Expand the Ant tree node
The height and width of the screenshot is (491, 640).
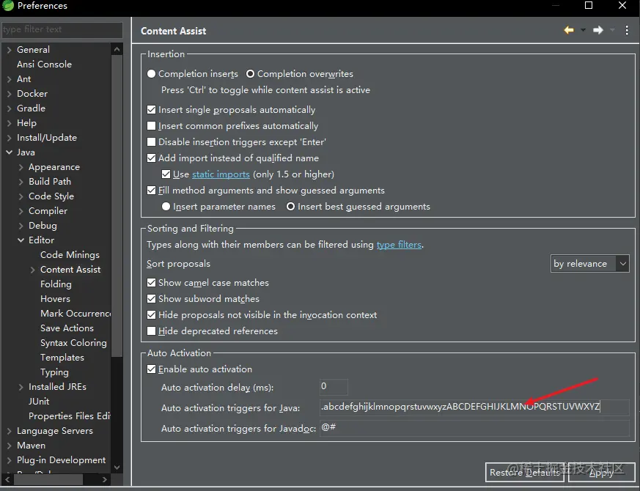[x=9, y=79]
